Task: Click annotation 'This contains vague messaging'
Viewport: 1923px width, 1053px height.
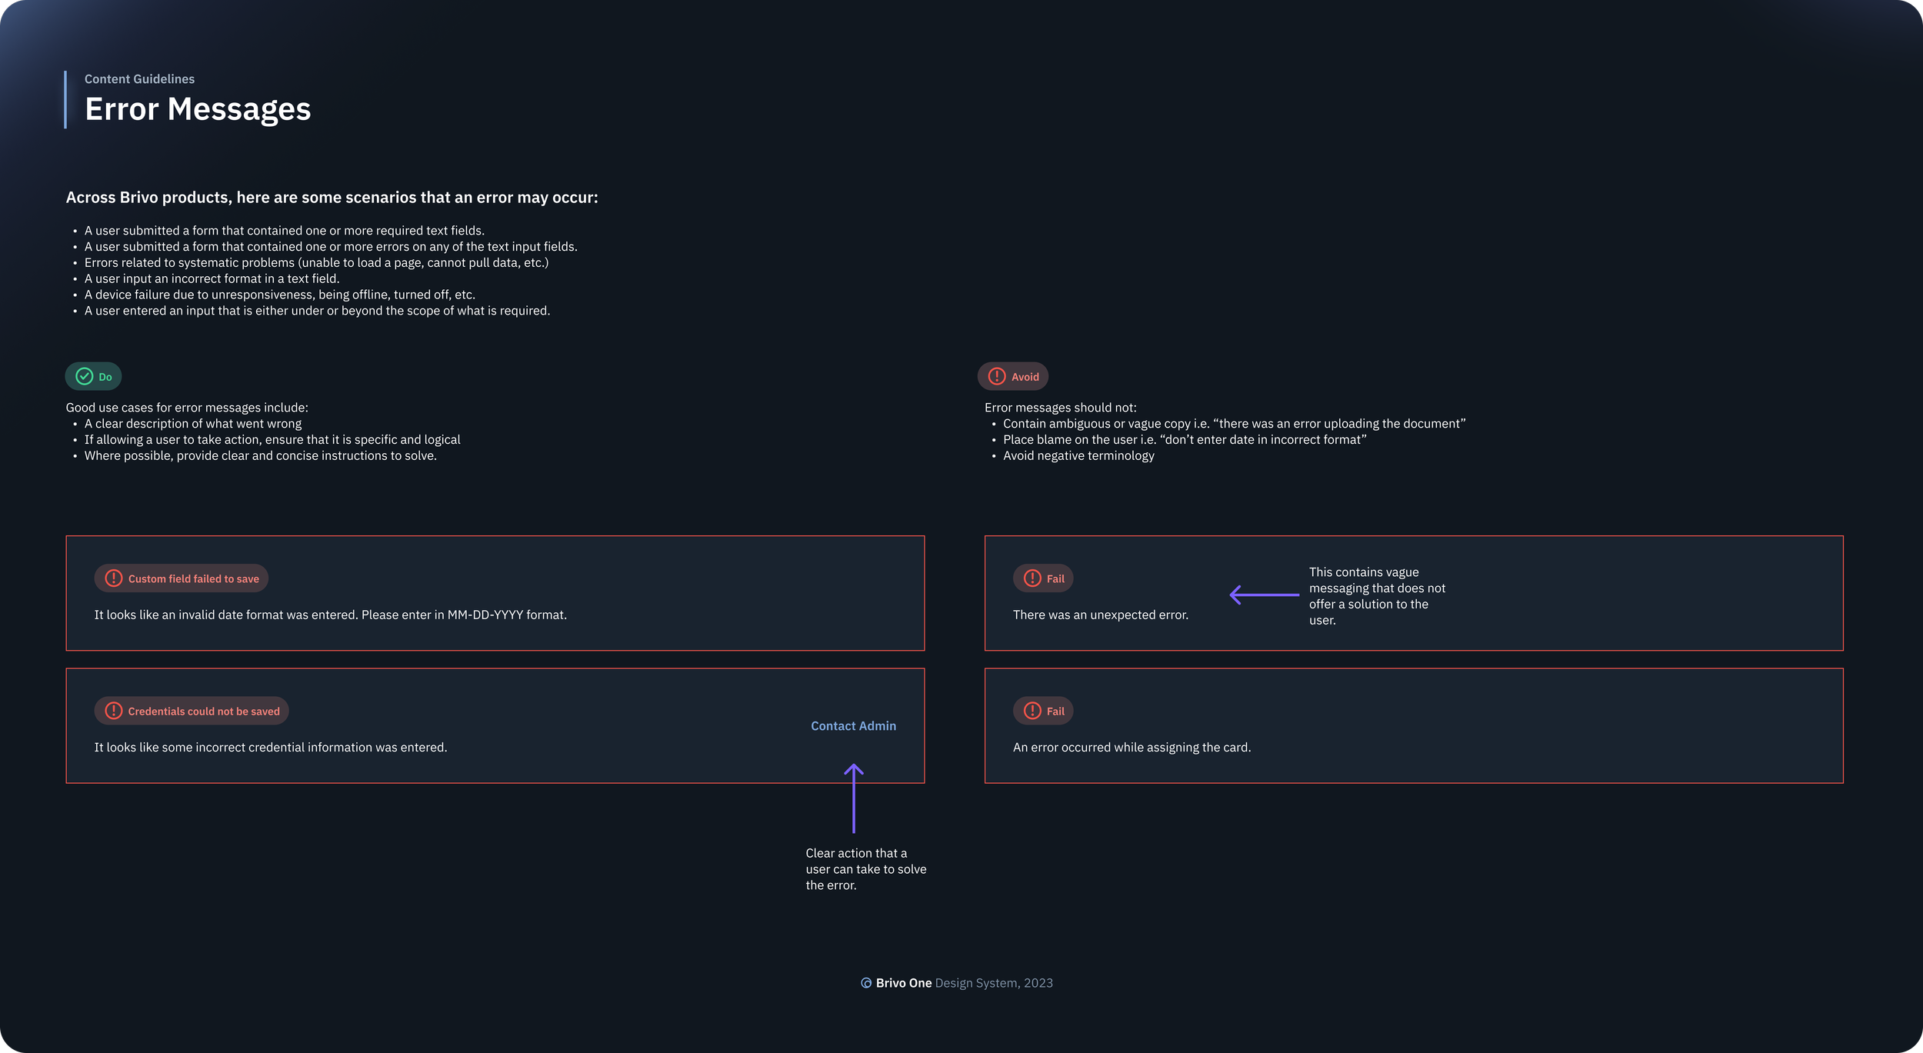Action: point(1377,596)
